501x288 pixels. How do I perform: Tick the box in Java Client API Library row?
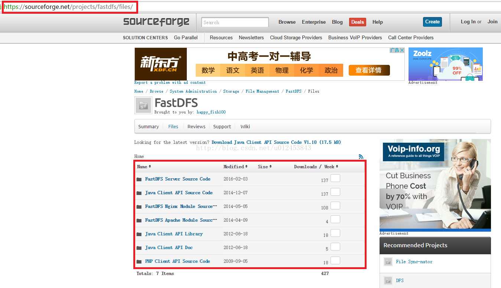coord(335,233)
